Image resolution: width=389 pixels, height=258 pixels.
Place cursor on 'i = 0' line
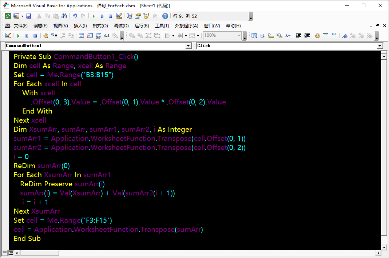21,156
